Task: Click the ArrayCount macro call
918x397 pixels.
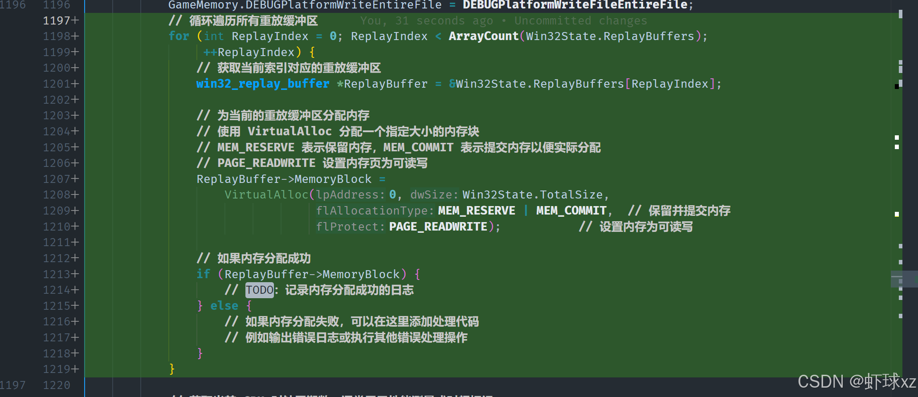Action: 484,36
